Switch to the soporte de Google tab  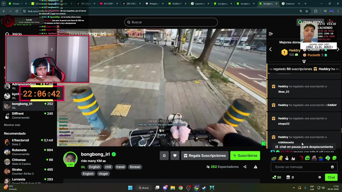[x=200, y=4]
